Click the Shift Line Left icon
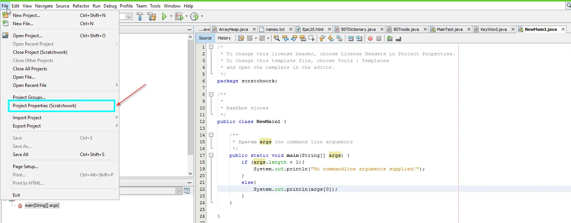571x223 pixels. coord(350,38)
